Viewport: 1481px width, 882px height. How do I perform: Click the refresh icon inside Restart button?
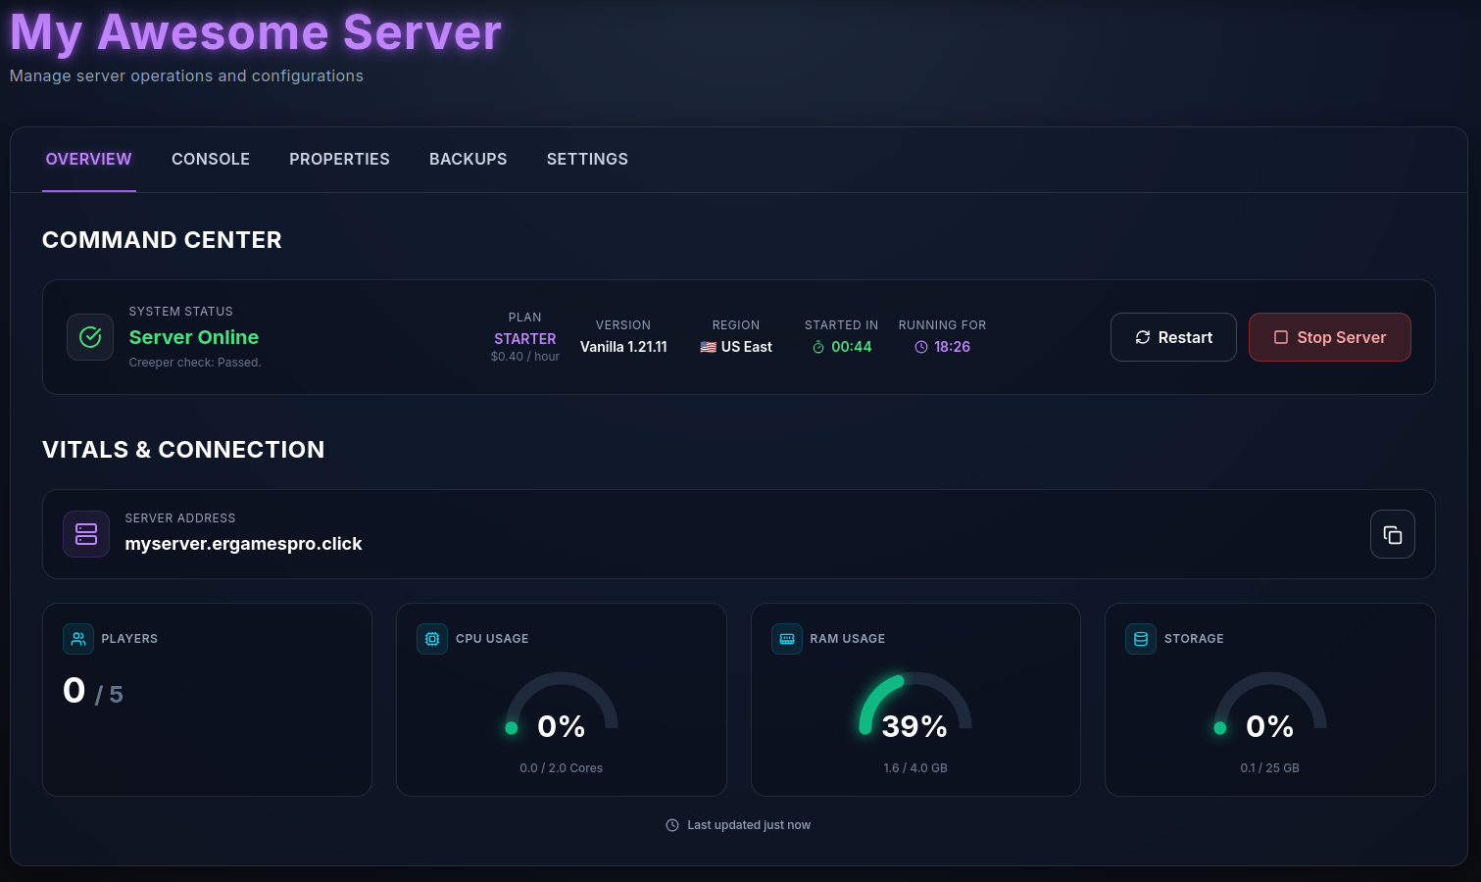1143,336
